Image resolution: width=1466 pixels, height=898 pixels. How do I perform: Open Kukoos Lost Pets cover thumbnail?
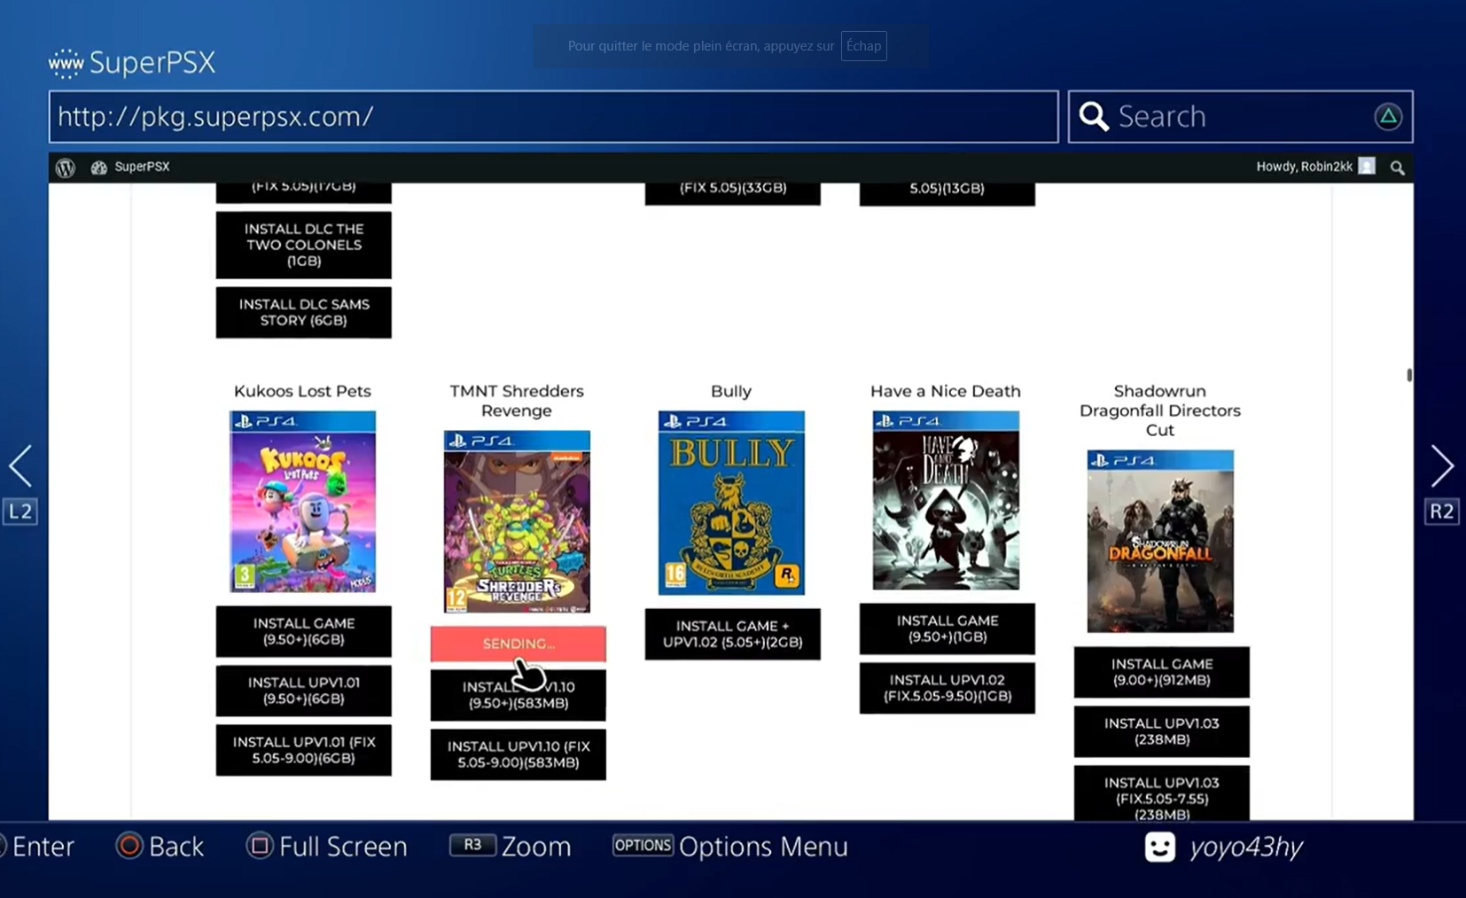(x=303, y=502)
